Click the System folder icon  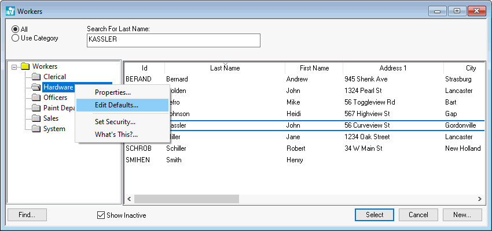[36, 129]
